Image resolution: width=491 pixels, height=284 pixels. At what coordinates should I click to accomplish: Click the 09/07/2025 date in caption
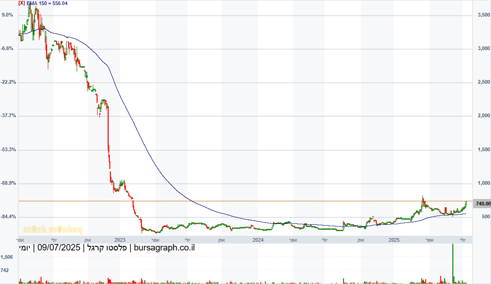59,248
